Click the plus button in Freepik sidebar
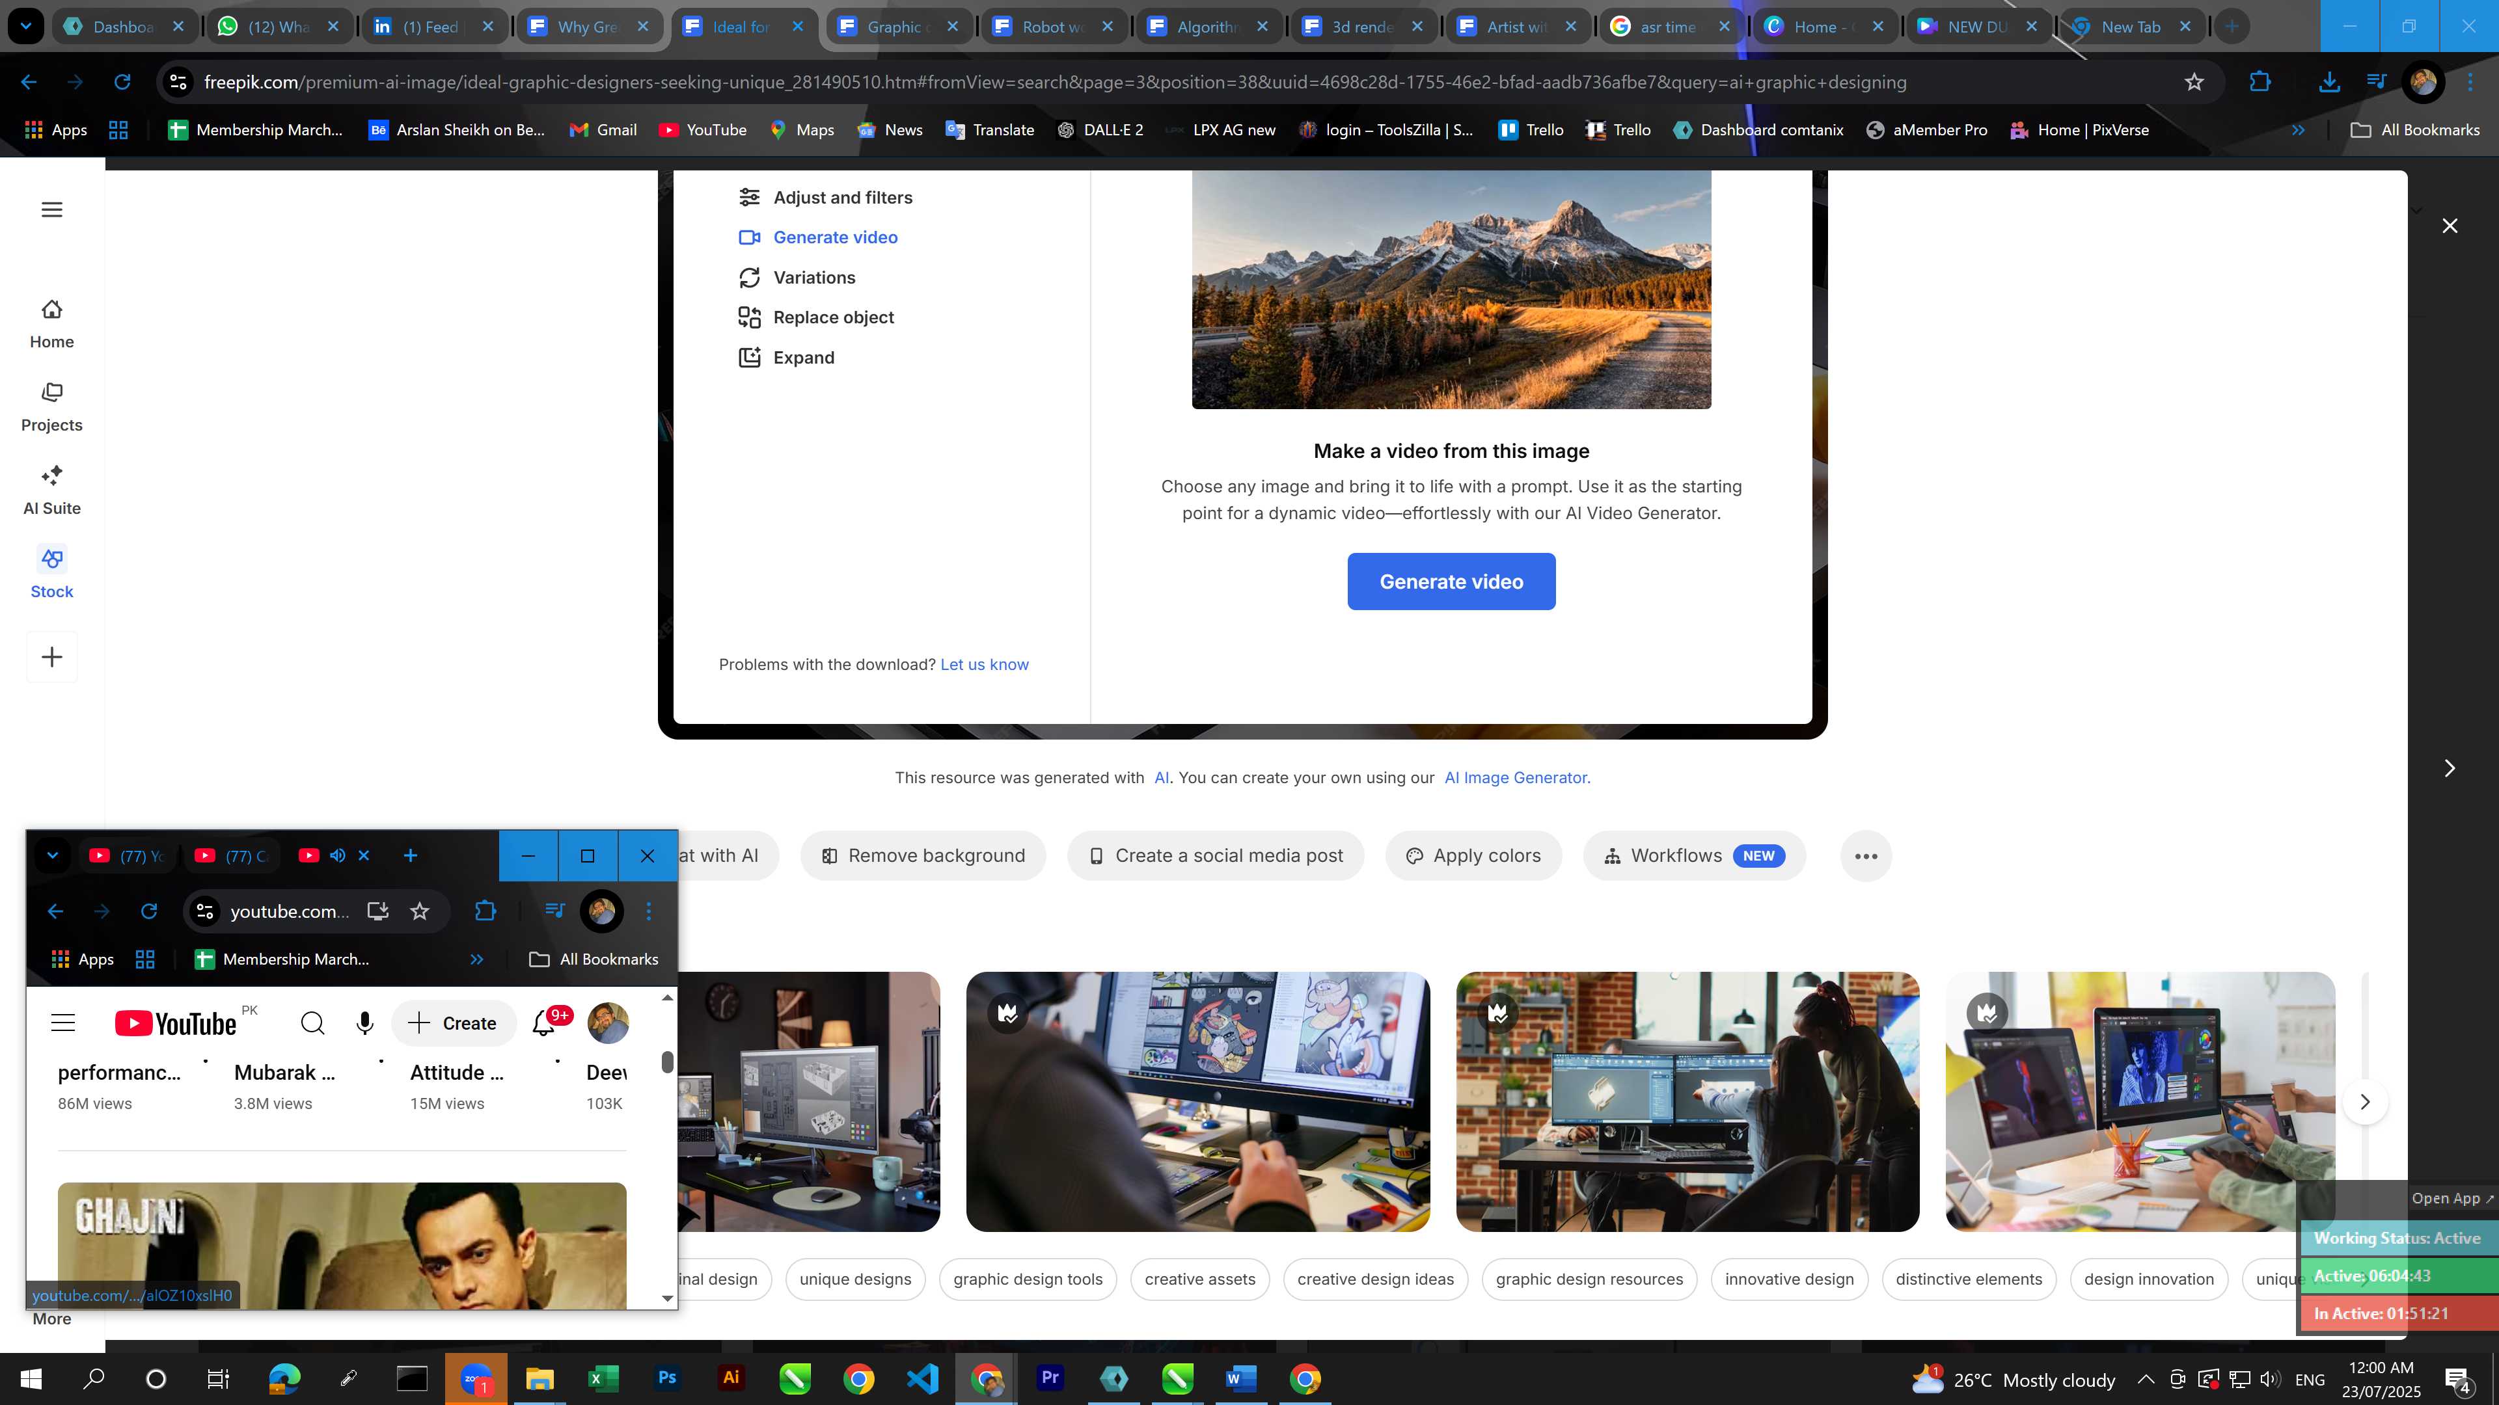This screenshot has width=2499, height=1405. pyautogui.click(x=51, y=658)
